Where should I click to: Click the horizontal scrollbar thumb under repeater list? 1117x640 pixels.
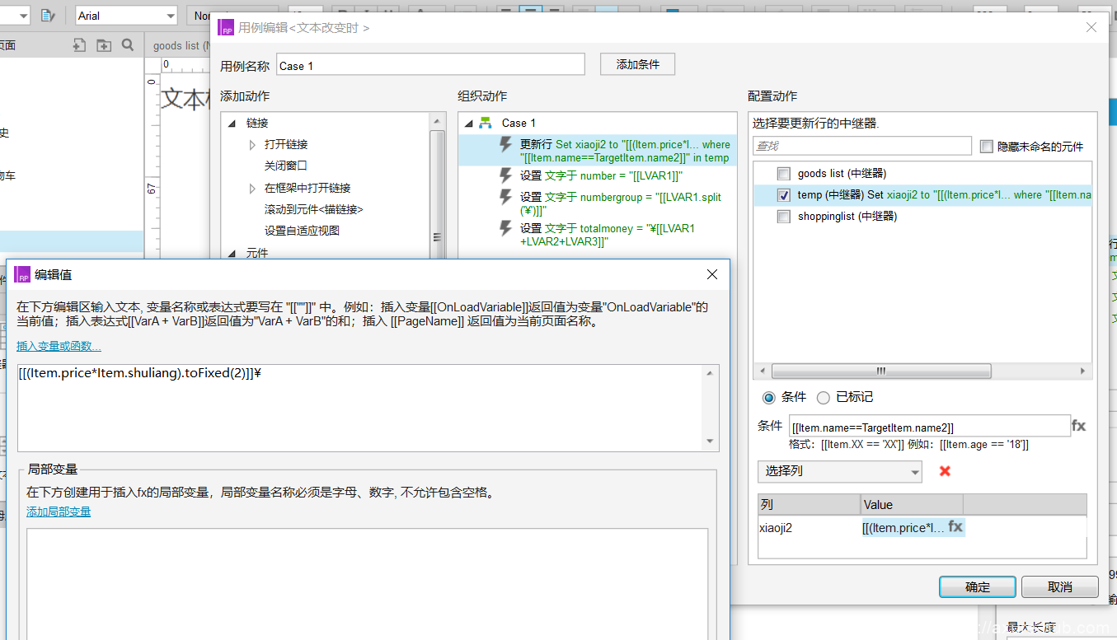pyautogui.click(x=880, y=371)
